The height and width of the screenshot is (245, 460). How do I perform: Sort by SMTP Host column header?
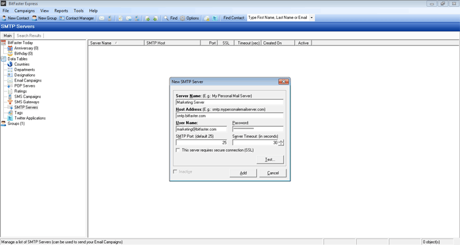[172, 43]
